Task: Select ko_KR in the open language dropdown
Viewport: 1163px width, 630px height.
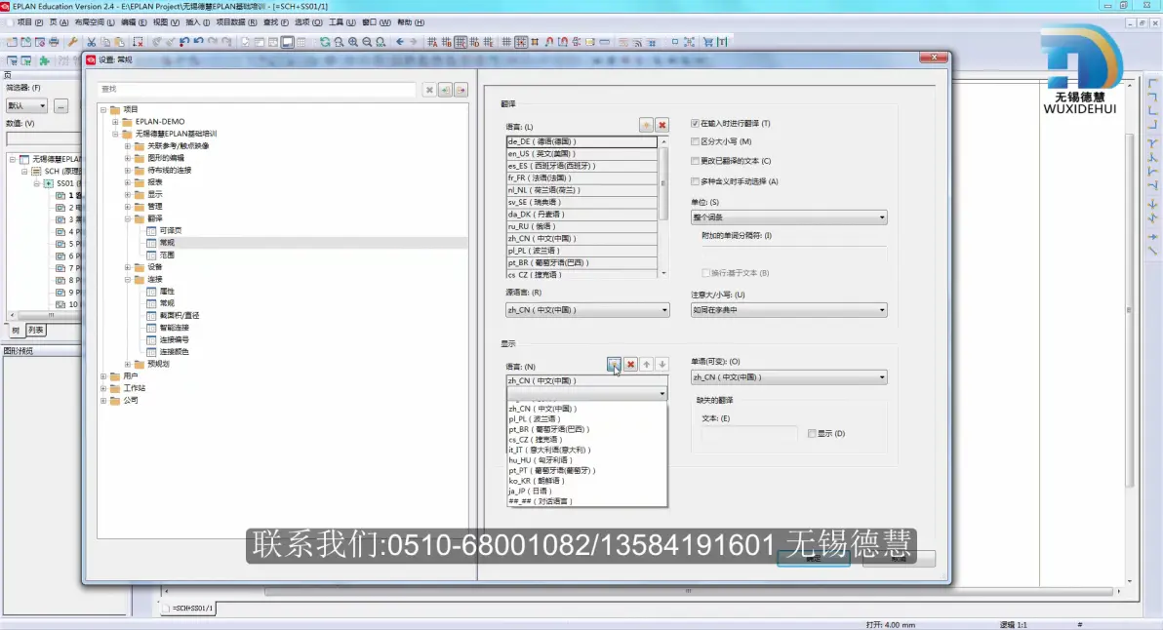Action: click(586, 480)
